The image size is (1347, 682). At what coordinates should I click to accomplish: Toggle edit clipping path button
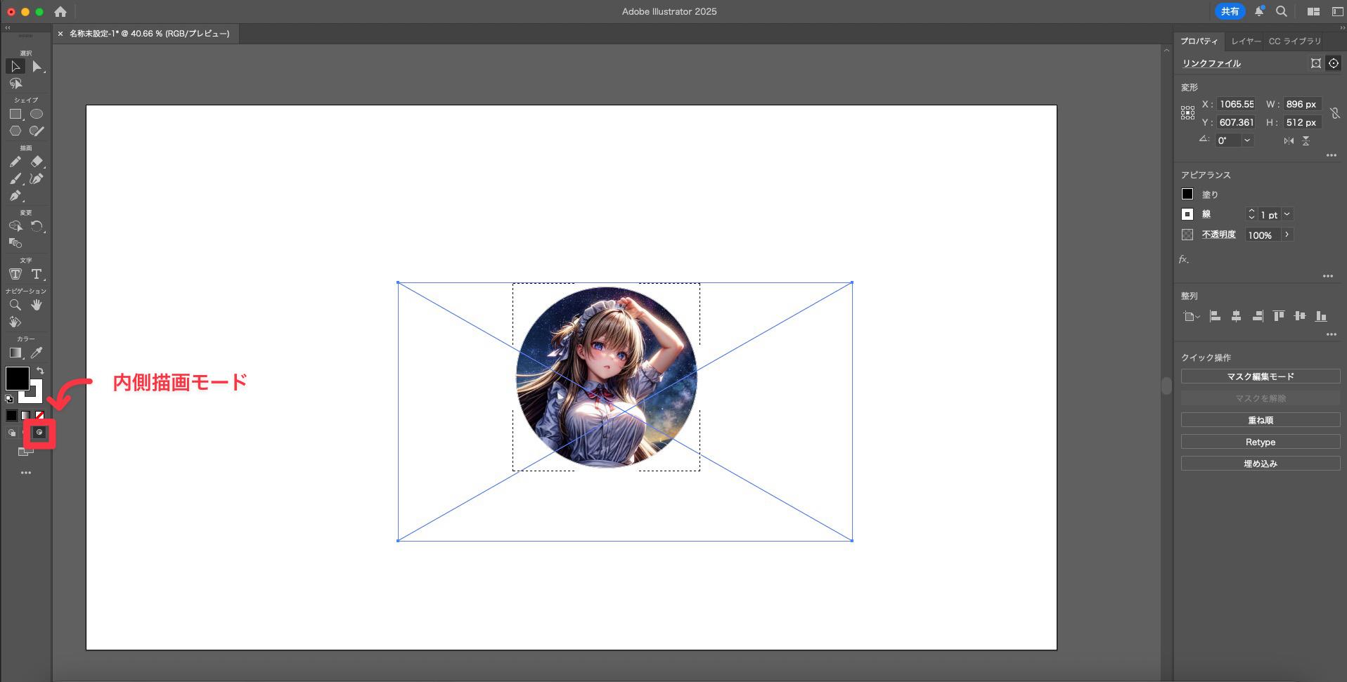[x=1316, y=63]
